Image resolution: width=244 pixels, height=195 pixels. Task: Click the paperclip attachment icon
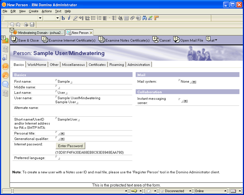coord(132,18)
